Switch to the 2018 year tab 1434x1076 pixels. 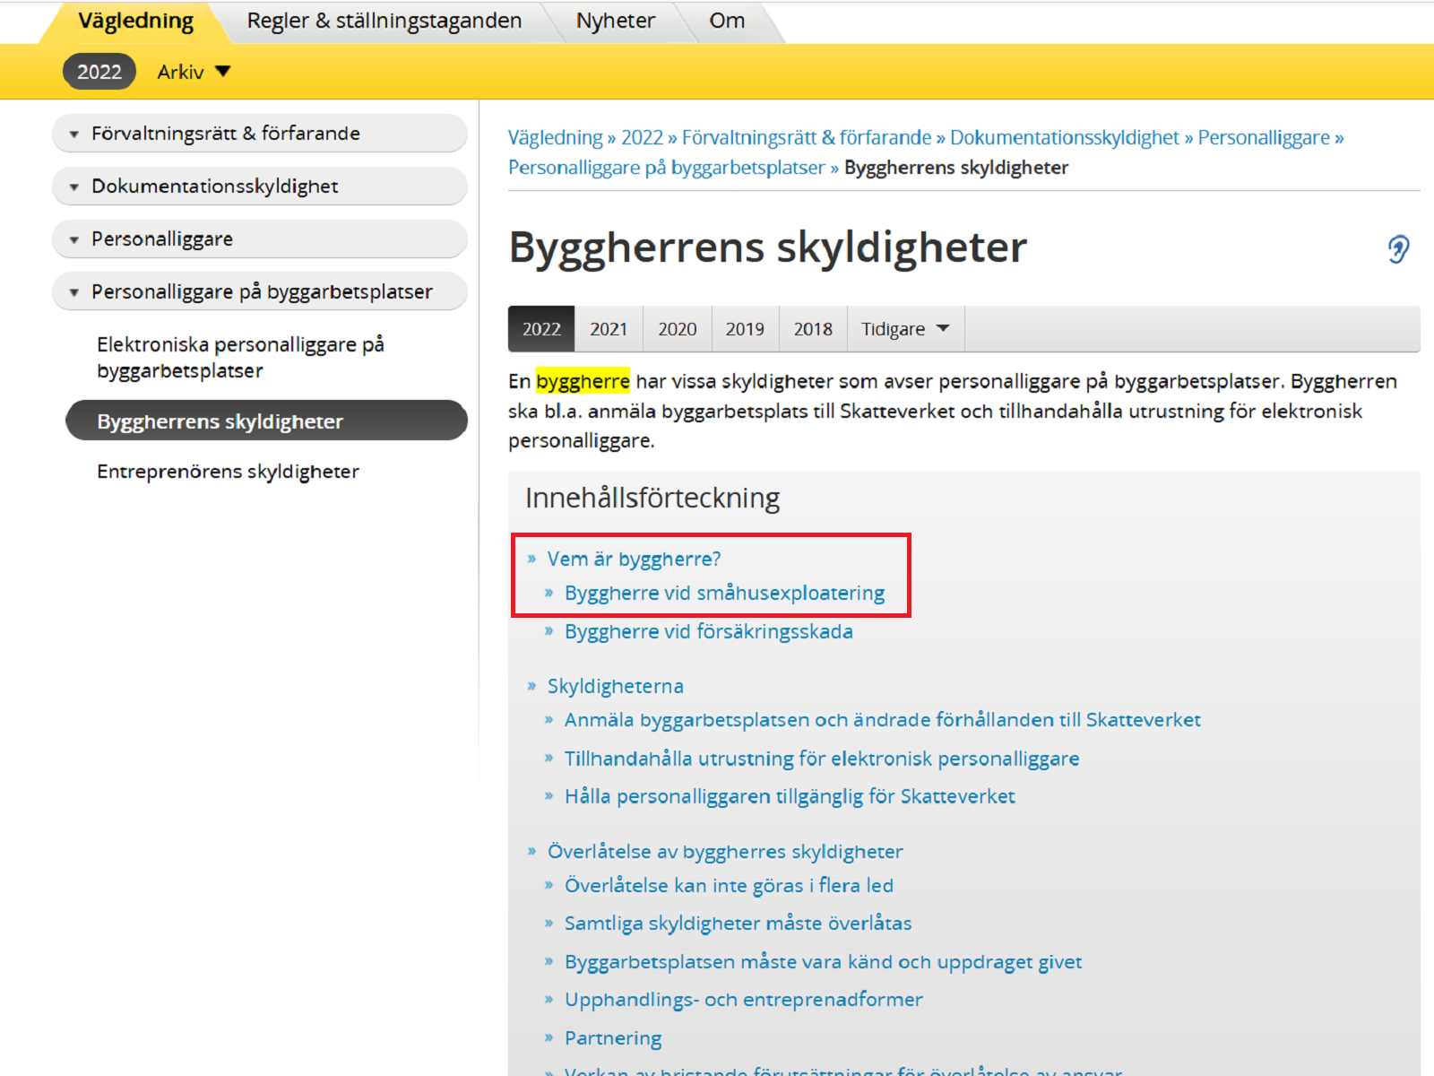click(813, 329)
